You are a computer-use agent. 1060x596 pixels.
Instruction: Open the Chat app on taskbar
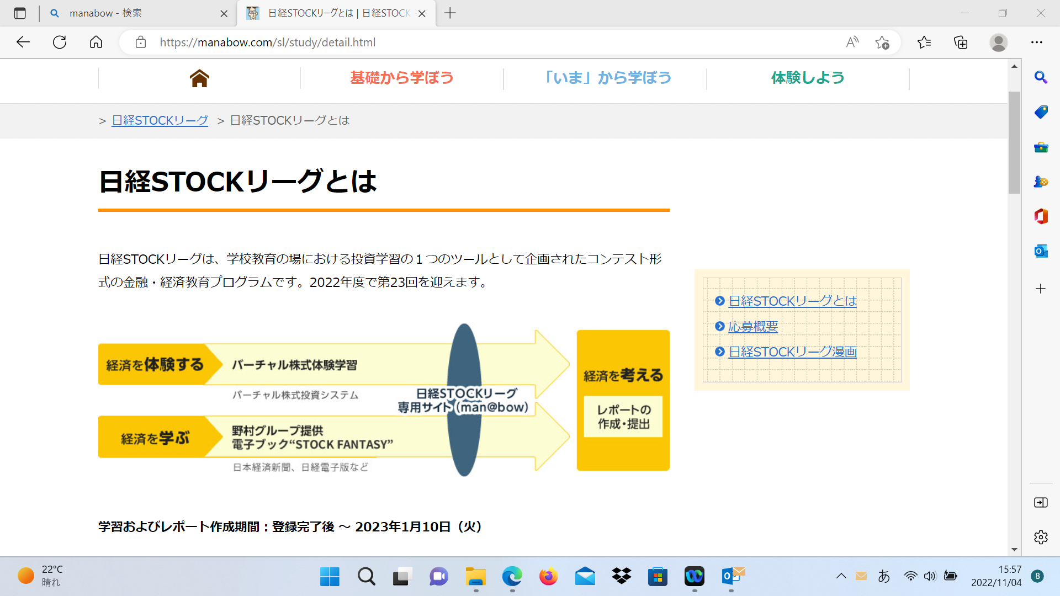439,577
